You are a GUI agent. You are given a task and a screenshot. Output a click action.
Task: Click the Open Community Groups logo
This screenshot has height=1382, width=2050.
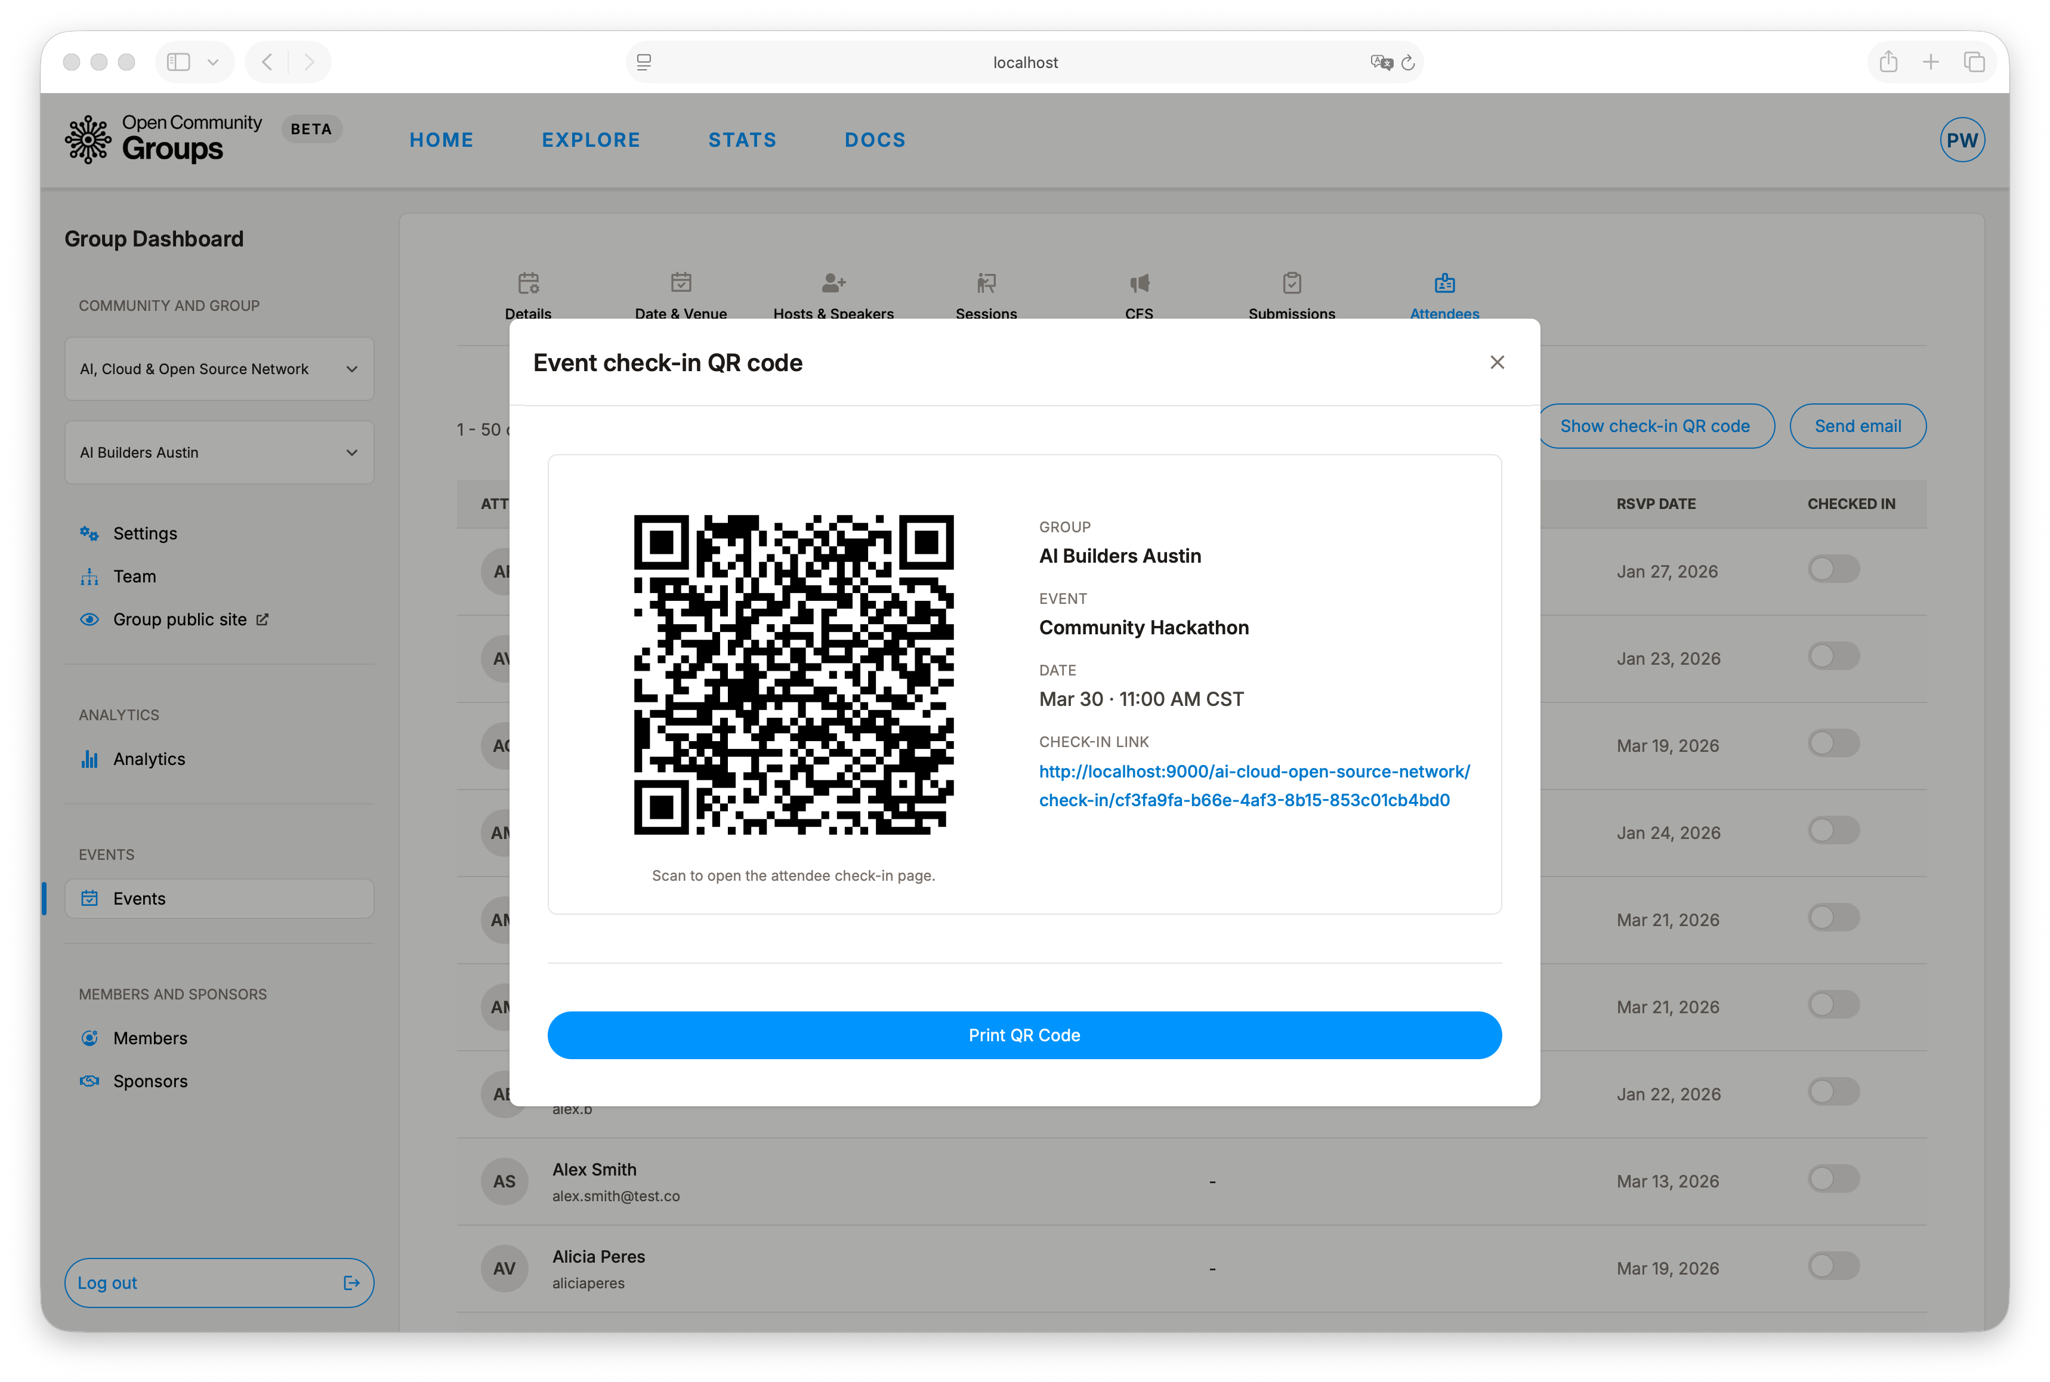click(163, 139)
